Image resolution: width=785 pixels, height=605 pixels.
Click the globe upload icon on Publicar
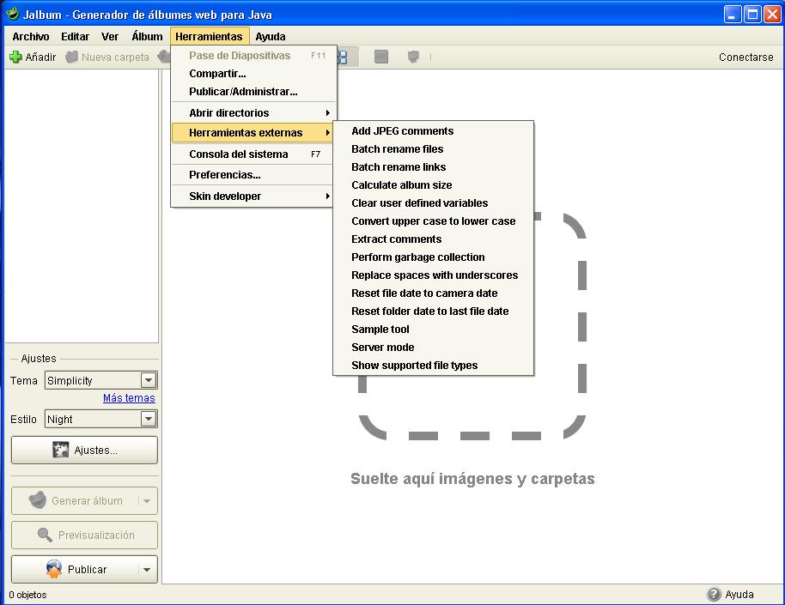pos(53,569)
